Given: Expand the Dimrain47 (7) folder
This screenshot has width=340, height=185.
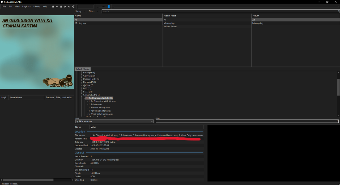Looking at the screenshot, I should (x=82, y=82).
